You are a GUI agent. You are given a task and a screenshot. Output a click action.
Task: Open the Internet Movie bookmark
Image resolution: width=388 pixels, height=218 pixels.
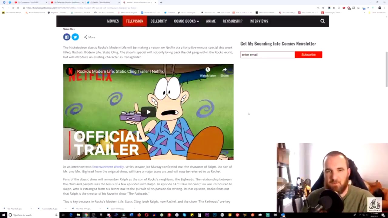[12, 13]
